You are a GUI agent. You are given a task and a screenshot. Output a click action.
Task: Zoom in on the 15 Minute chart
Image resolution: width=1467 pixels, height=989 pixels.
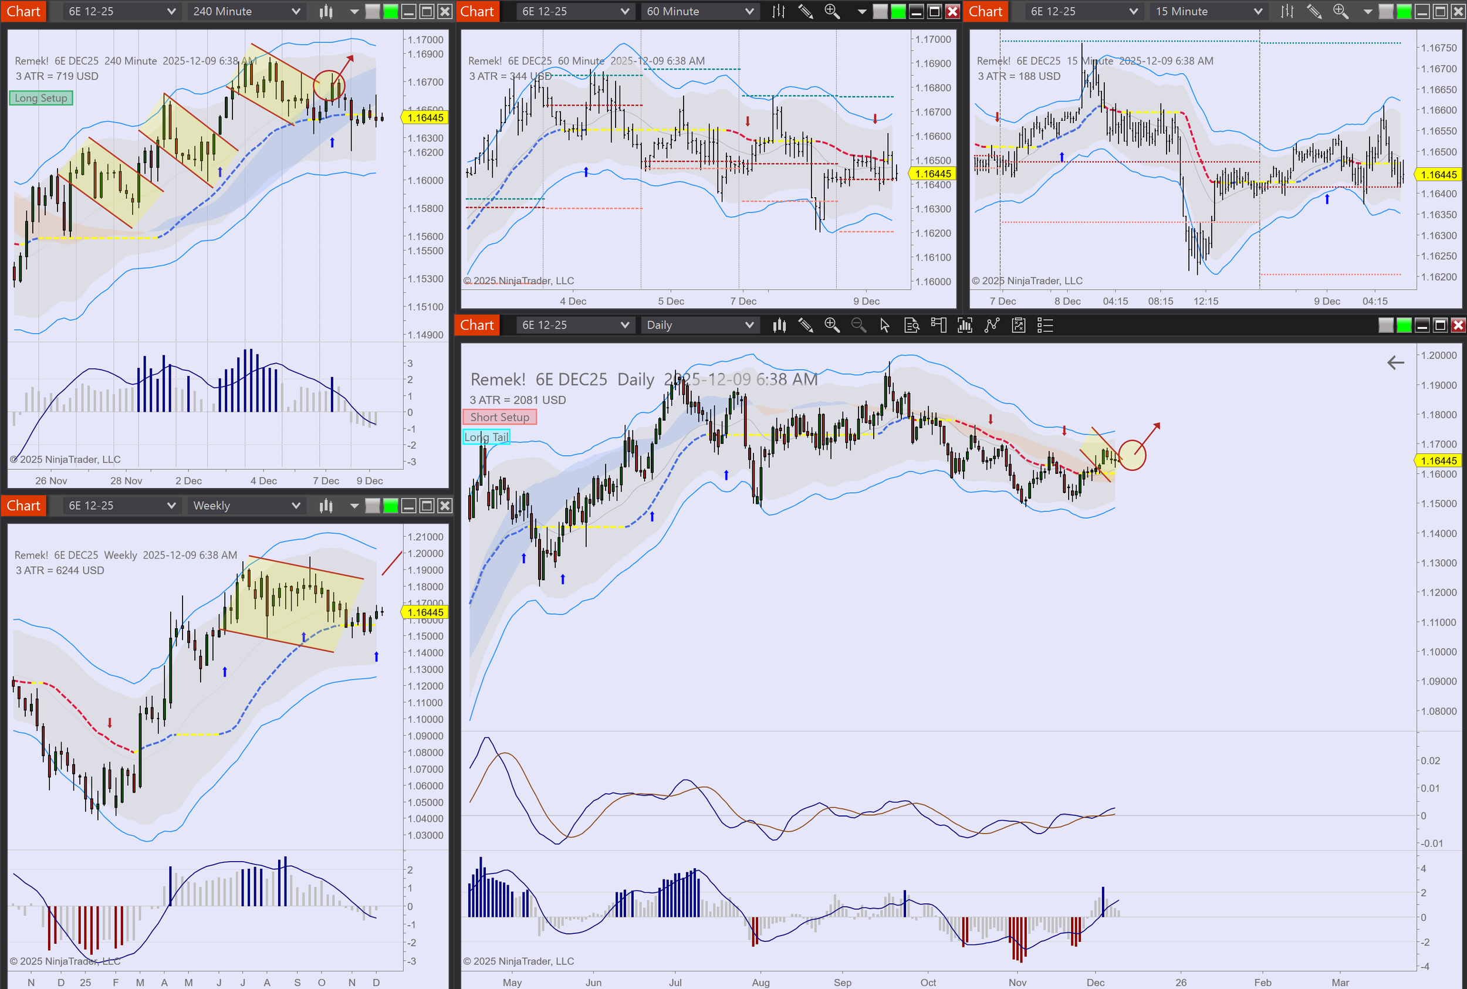click(1341, 11)
